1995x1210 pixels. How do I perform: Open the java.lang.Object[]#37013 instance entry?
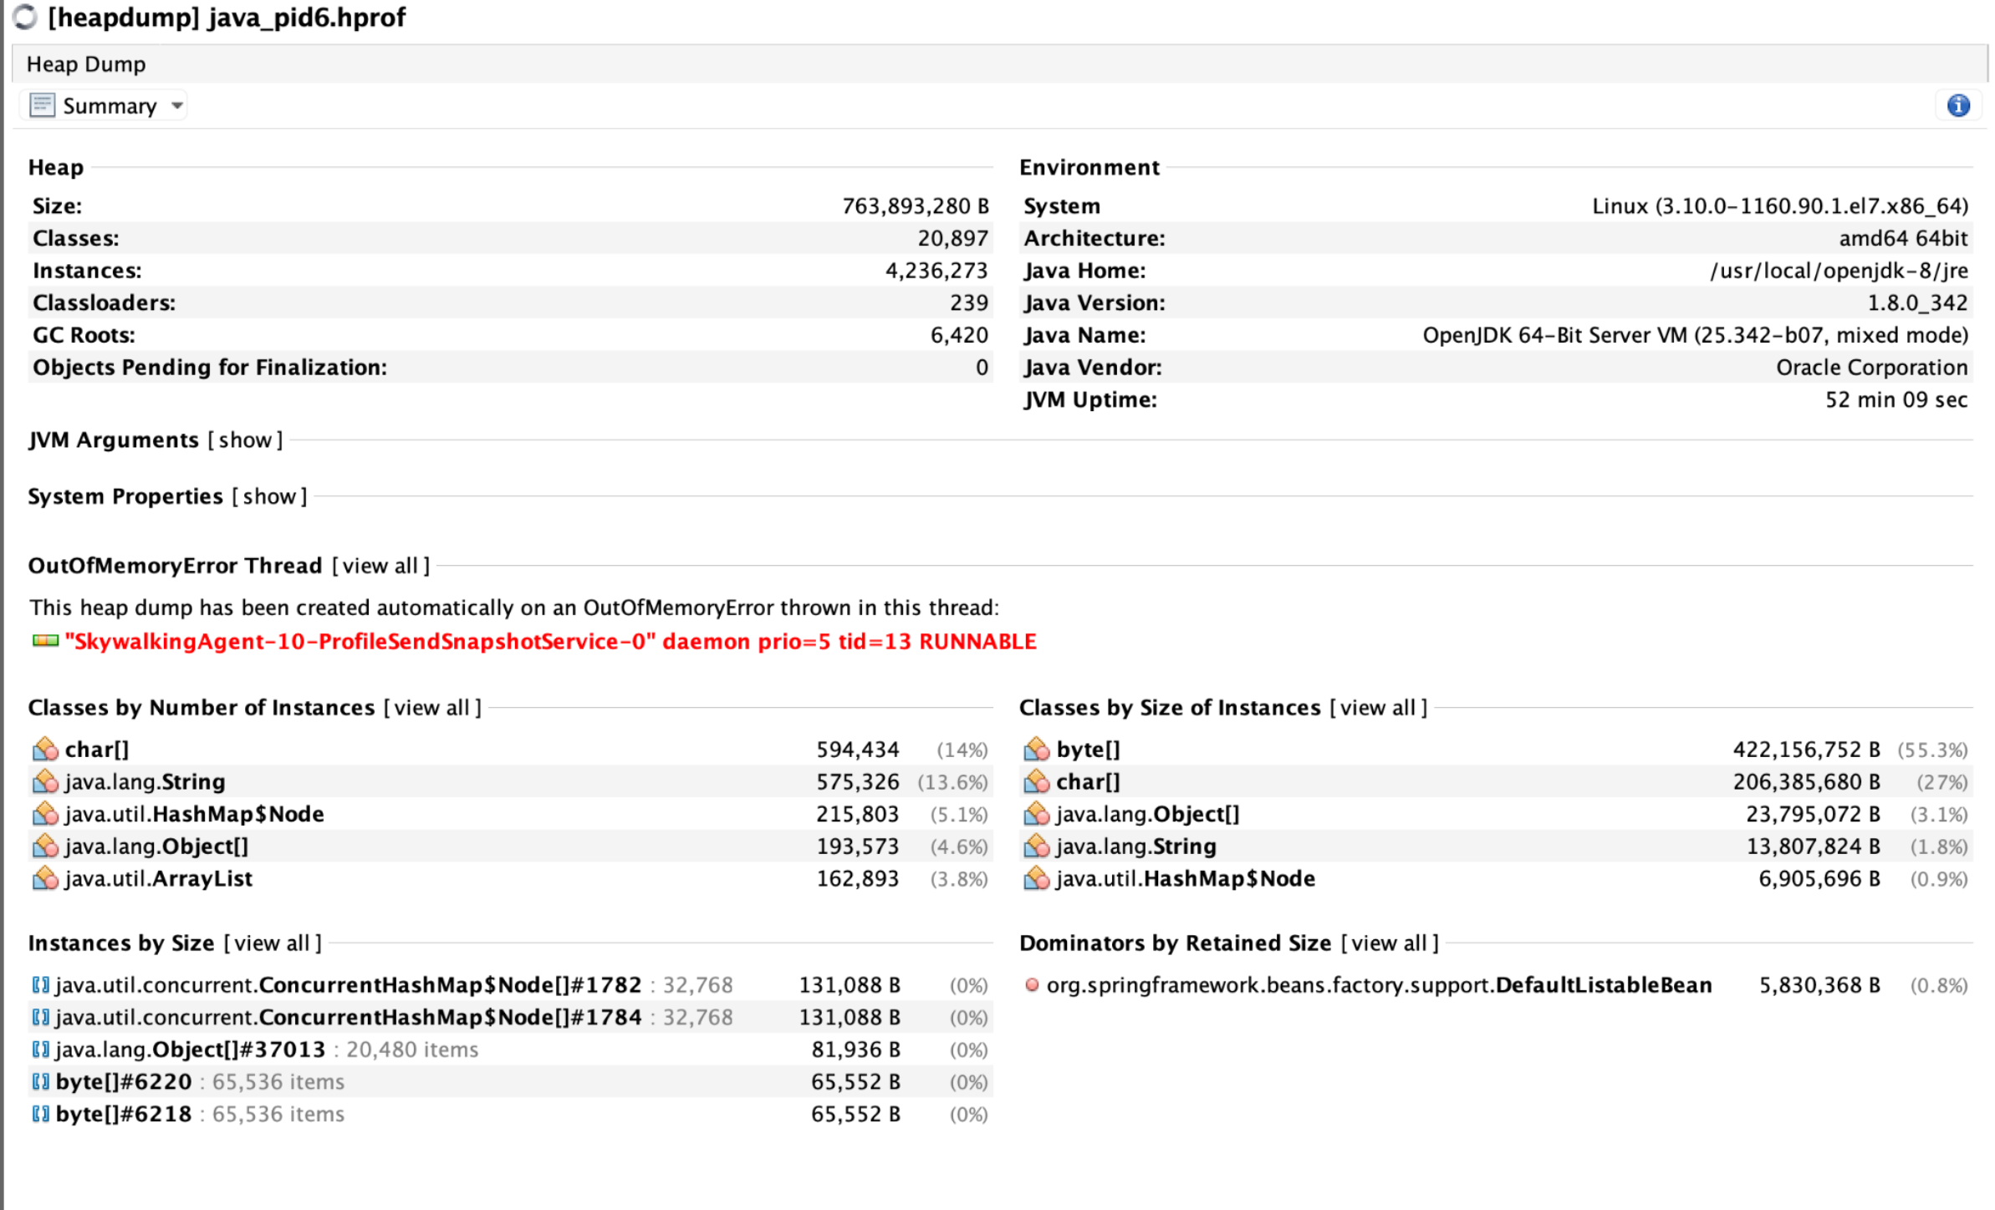pyautogui.click(x=191, y=1050)
